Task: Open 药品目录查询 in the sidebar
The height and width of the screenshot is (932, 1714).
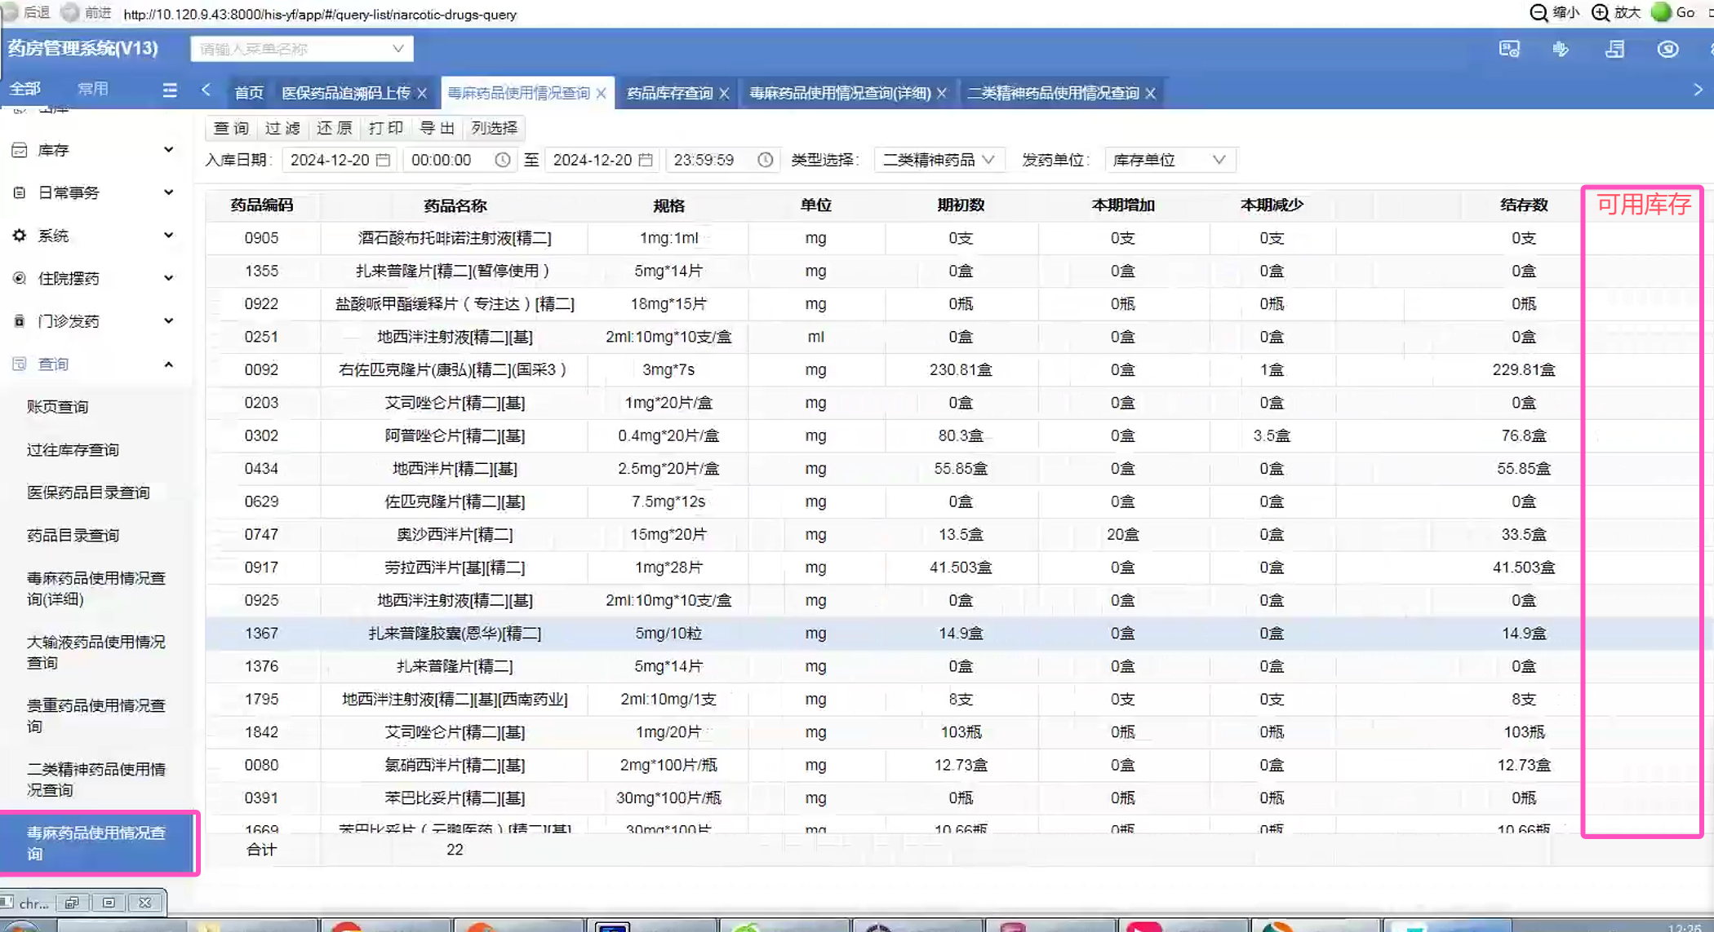Action: (x=73, y=535)
